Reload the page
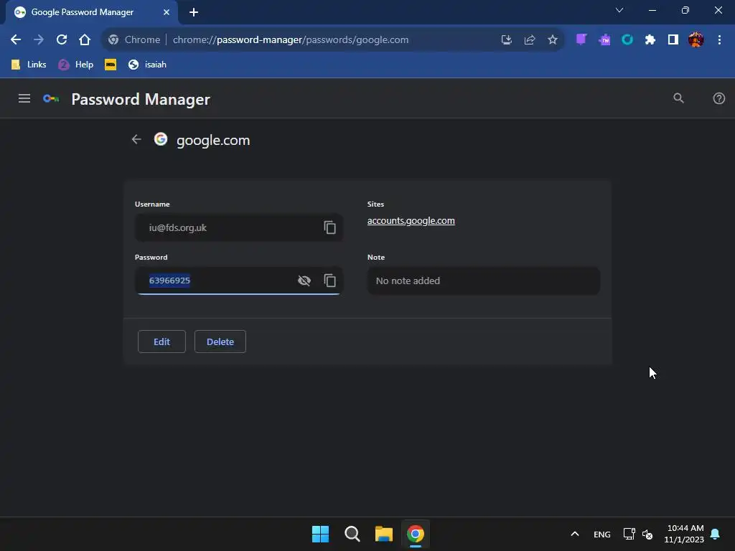Viewport: 735px width, 551px height. pos(62,40)
